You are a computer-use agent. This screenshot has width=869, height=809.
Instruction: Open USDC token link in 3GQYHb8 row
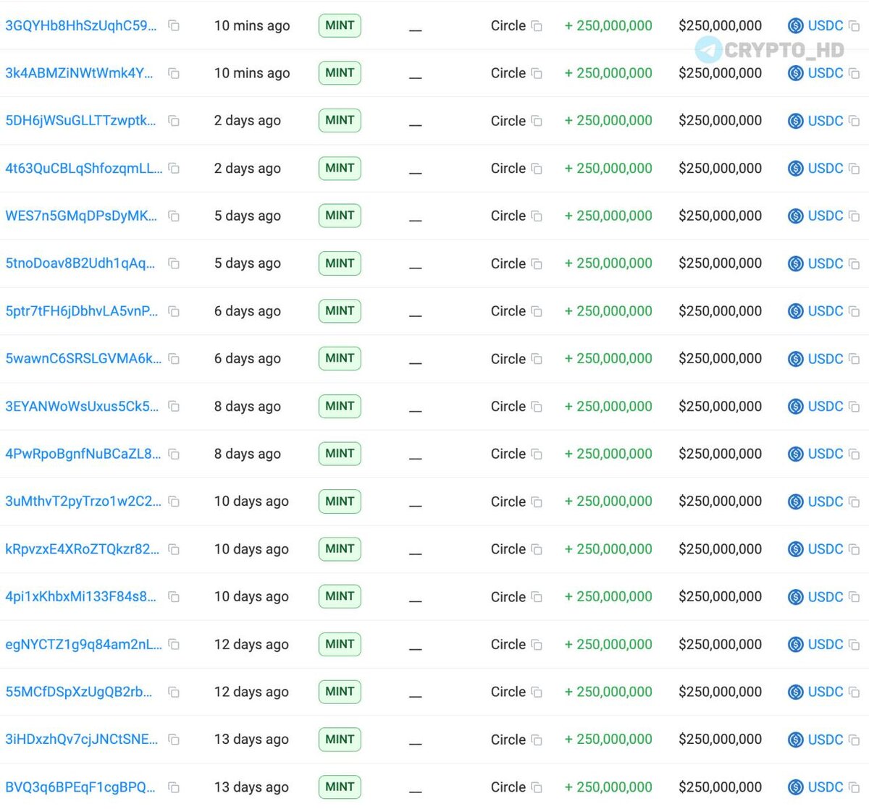(x=825, y=25)
